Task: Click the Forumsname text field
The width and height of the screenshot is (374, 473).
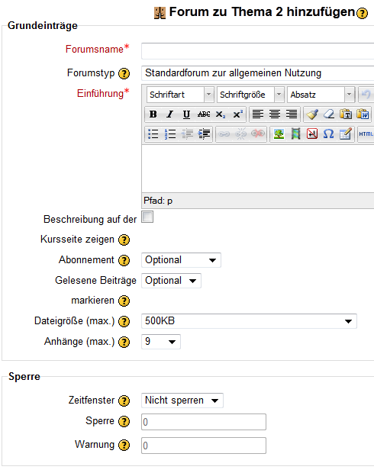Action: point(257,51)
